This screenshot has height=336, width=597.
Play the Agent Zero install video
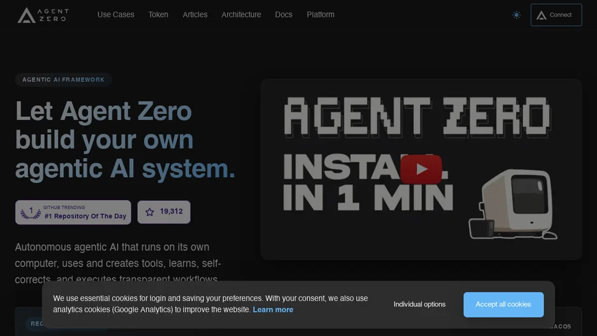[421, 169]
